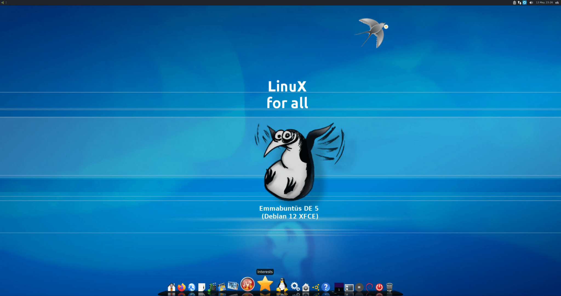Click the battery status icon in the panel

[x=514, y=3]
